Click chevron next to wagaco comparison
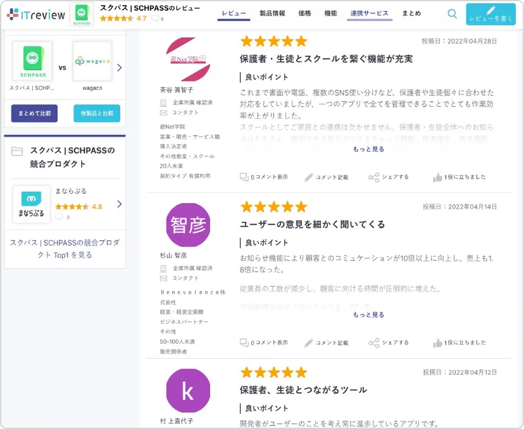 pyautogui.click(x=120, y=68)
